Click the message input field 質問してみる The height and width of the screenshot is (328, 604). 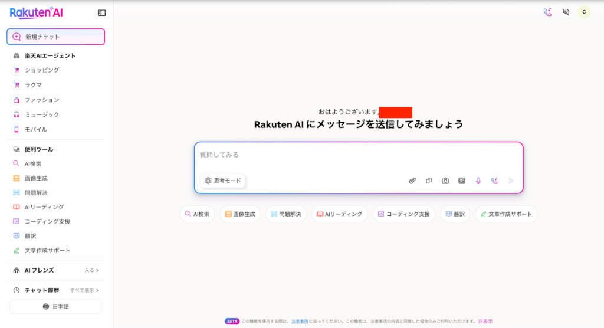click(358, 155)
